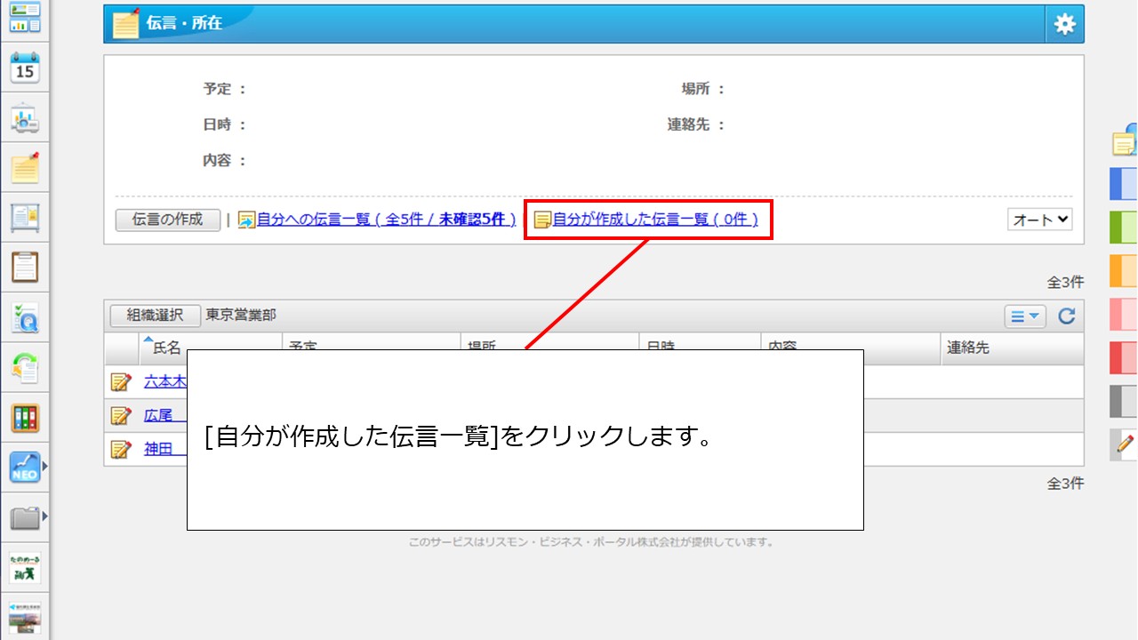1138x640 pixels.
Task: Refresh the member list with reload icon
Action: [x=1067, y=316]
